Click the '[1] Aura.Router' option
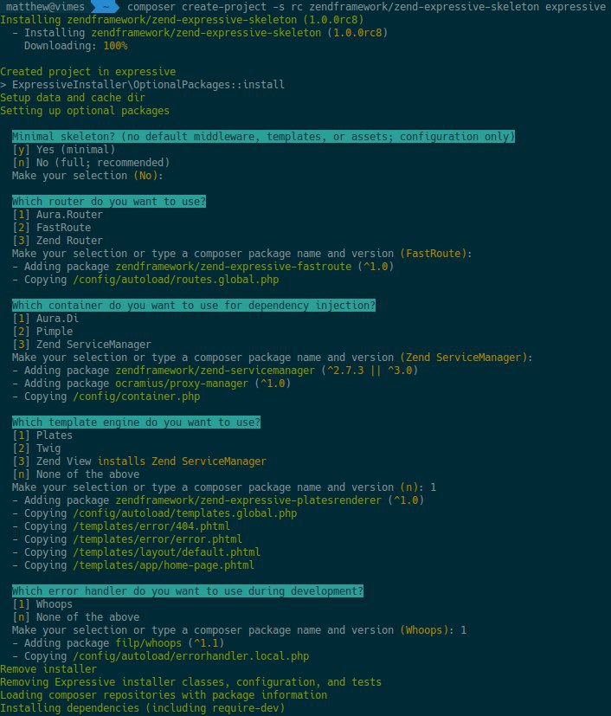Viewport: 611px width, 716px height. tap(57, 215)
